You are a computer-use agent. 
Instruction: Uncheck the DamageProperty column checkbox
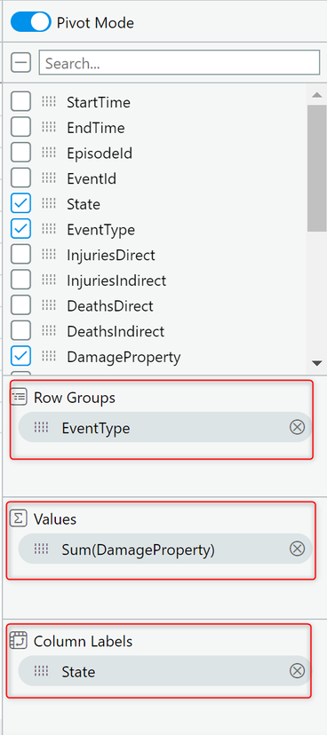(20, 356)
